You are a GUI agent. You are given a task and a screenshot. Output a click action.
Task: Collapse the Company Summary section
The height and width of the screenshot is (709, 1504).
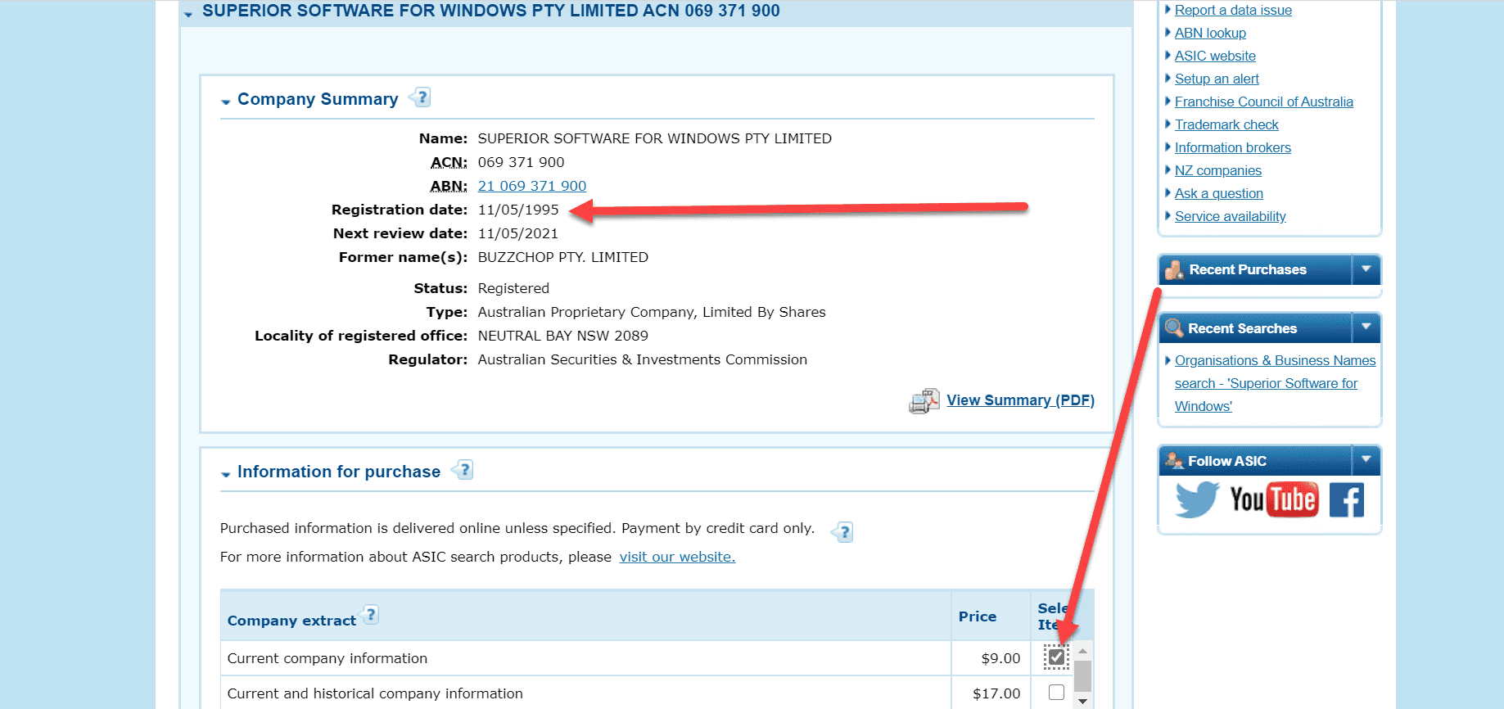pos(226,102)
